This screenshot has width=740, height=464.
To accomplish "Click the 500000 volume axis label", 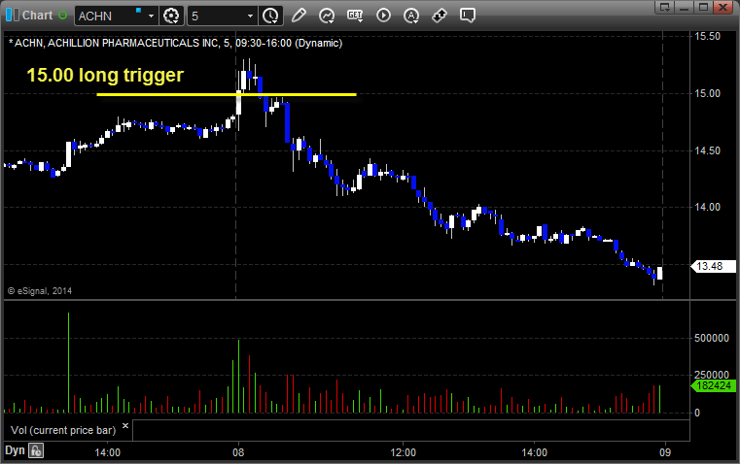I will [712, 338].
